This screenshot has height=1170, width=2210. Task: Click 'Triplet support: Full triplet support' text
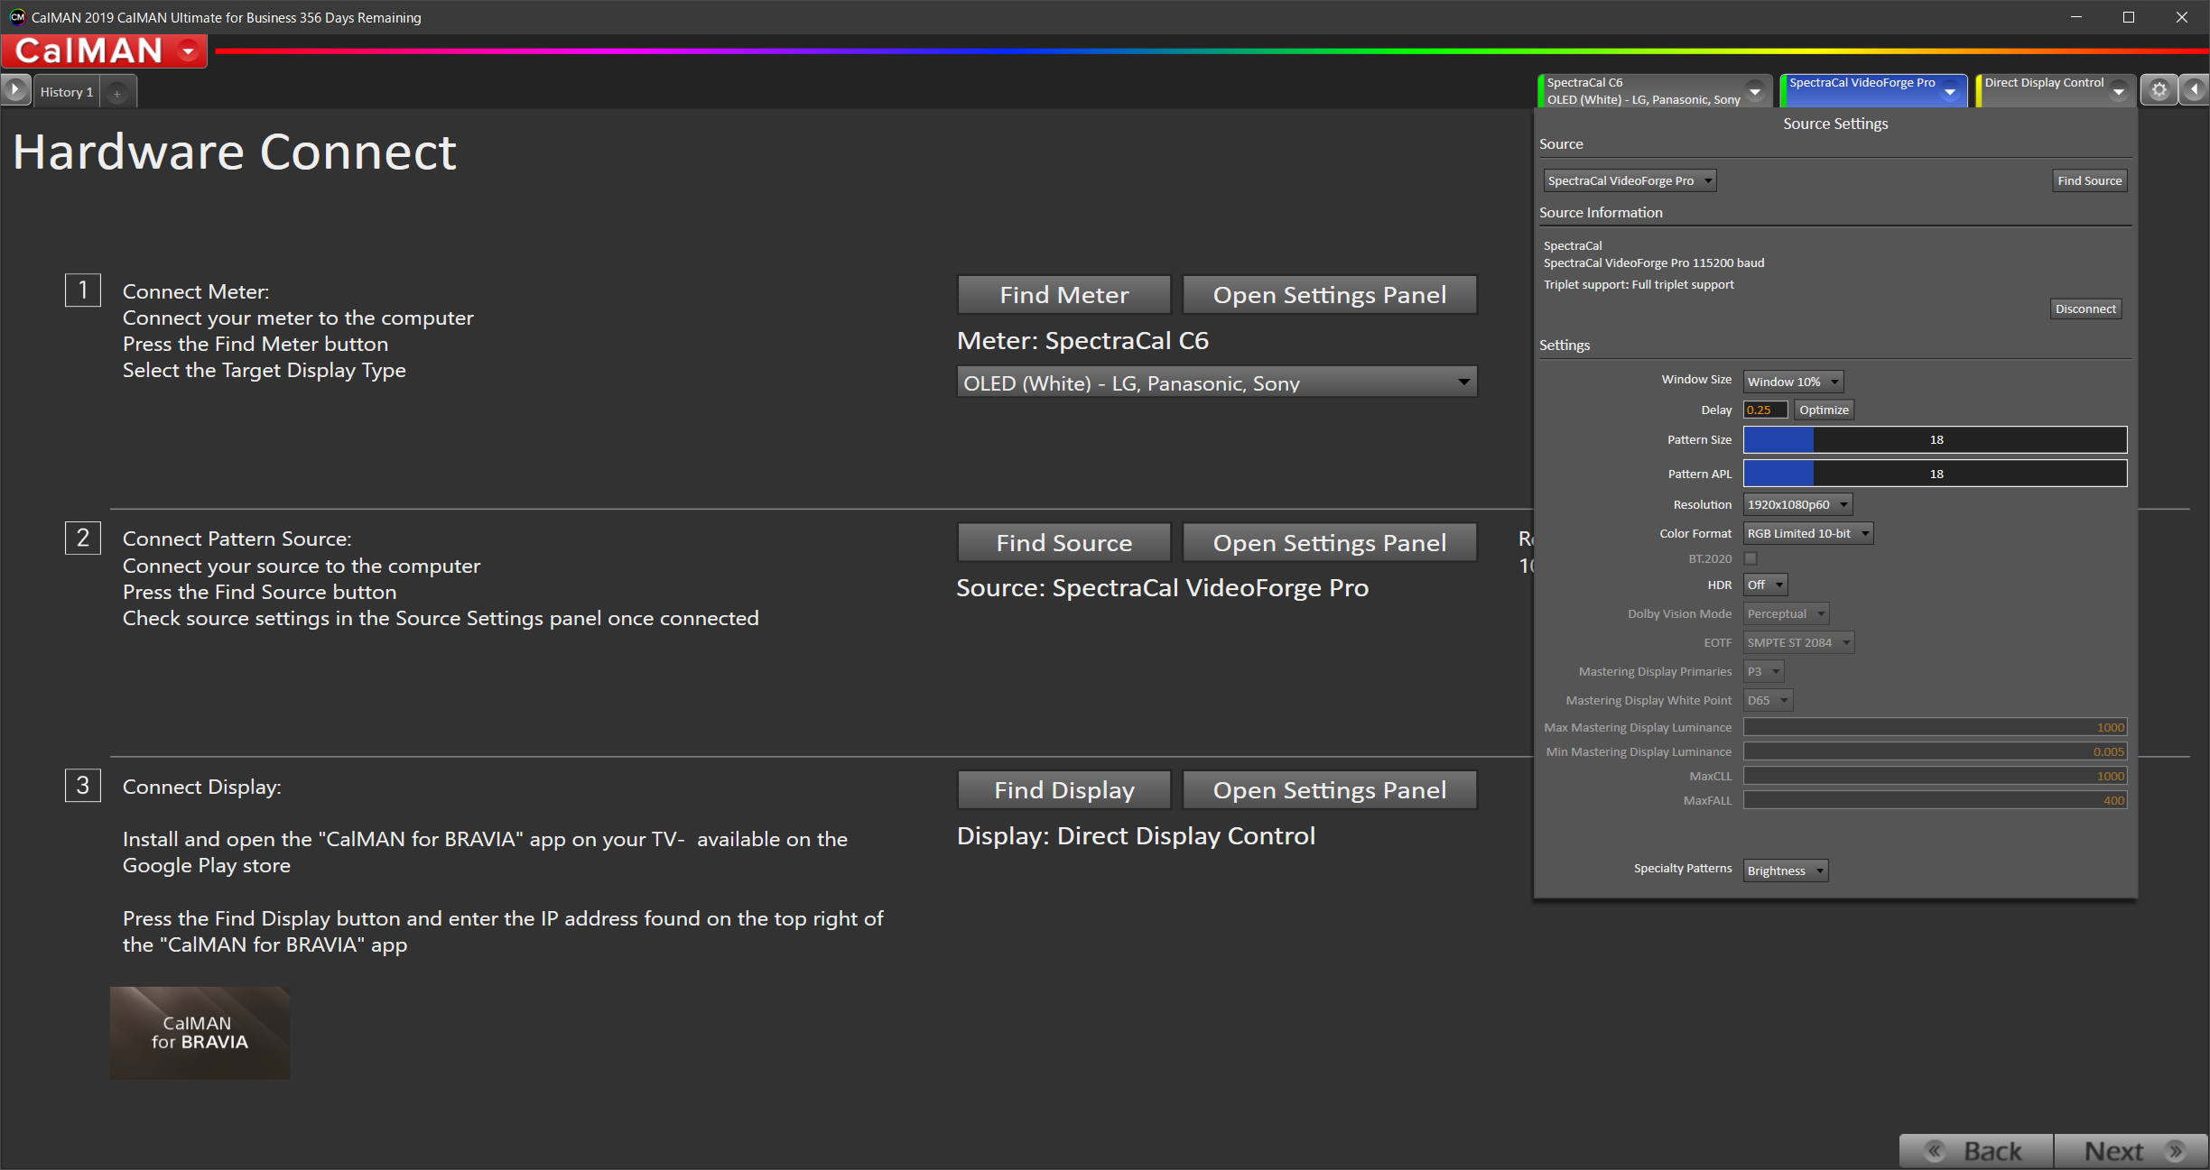point(1639,284)
